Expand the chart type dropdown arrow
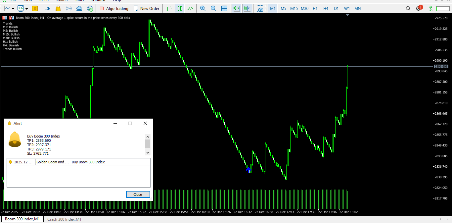Image resolution: width=452 pixels, height=223 pixels. tap(13, 9)
